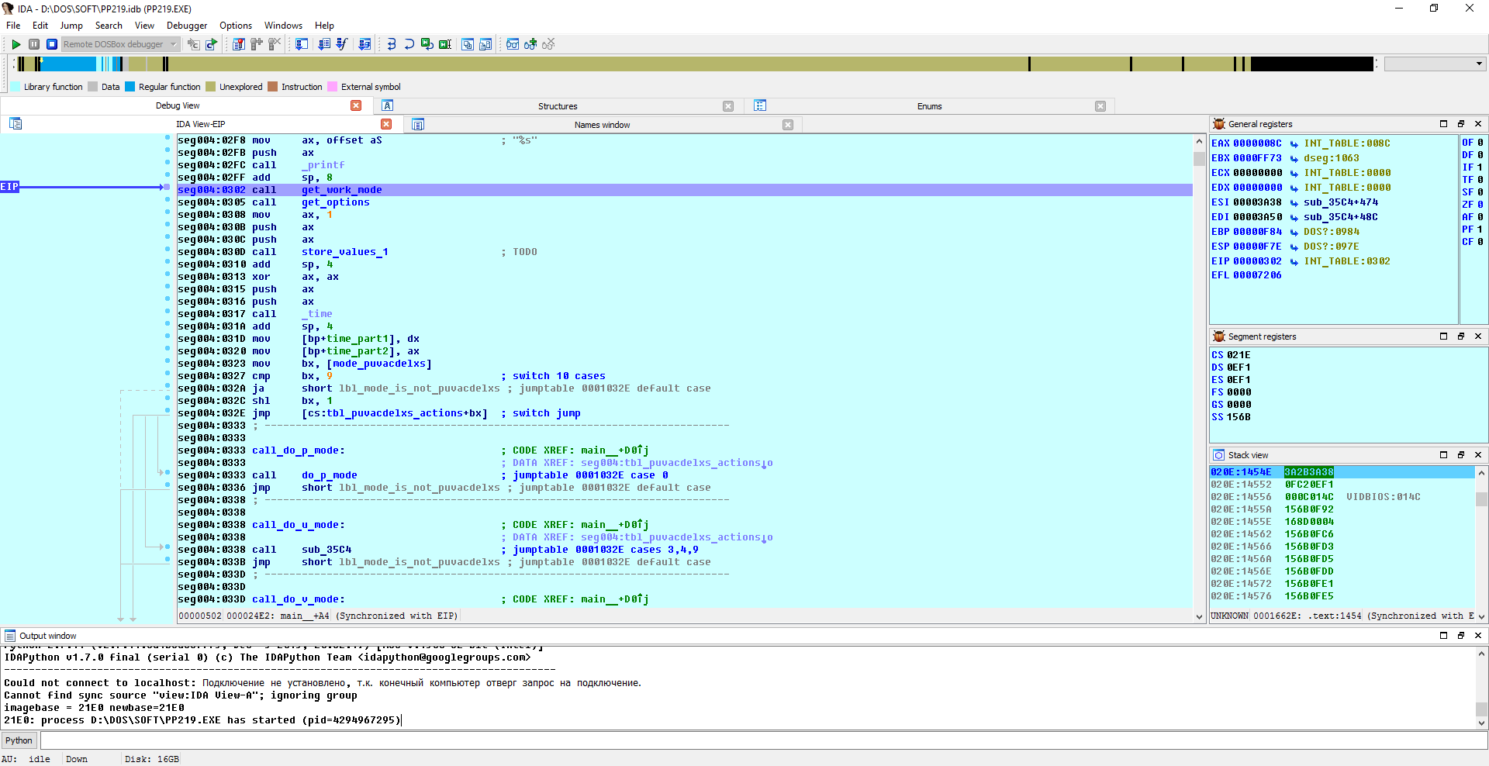Click the instruction tracing toolbar icon

[x=324, y=44]
